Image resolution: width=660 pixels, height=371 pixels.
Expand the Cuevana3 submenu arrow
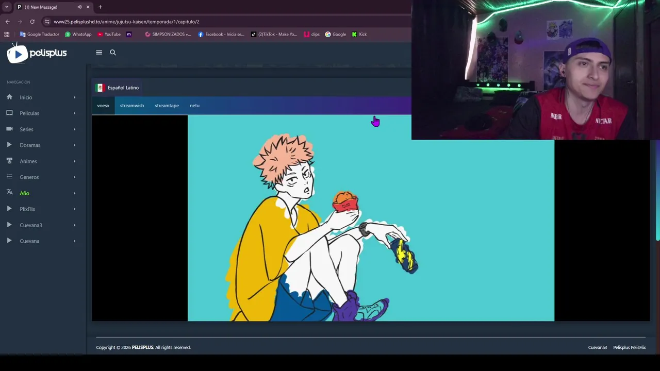[74, 225]
